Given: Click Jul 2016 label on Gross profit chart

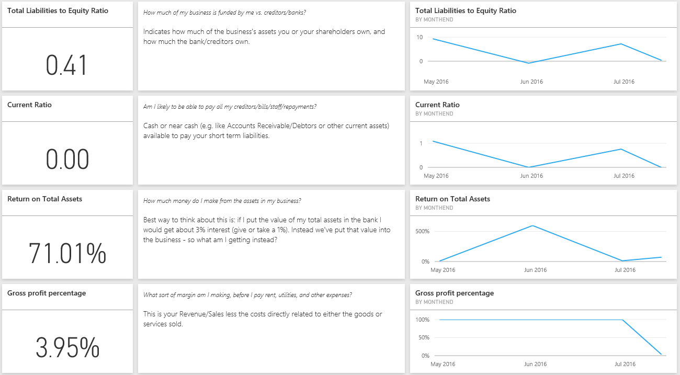Looking at the screenshot, I should coord(625,364).
